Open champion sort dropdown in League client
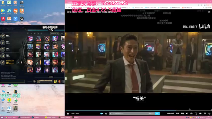Viewport: 212px width, 119px height. coord(54,34)
